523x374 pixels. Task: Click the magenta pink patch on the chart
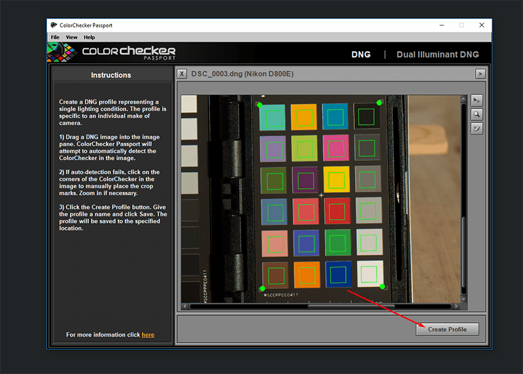335,148
